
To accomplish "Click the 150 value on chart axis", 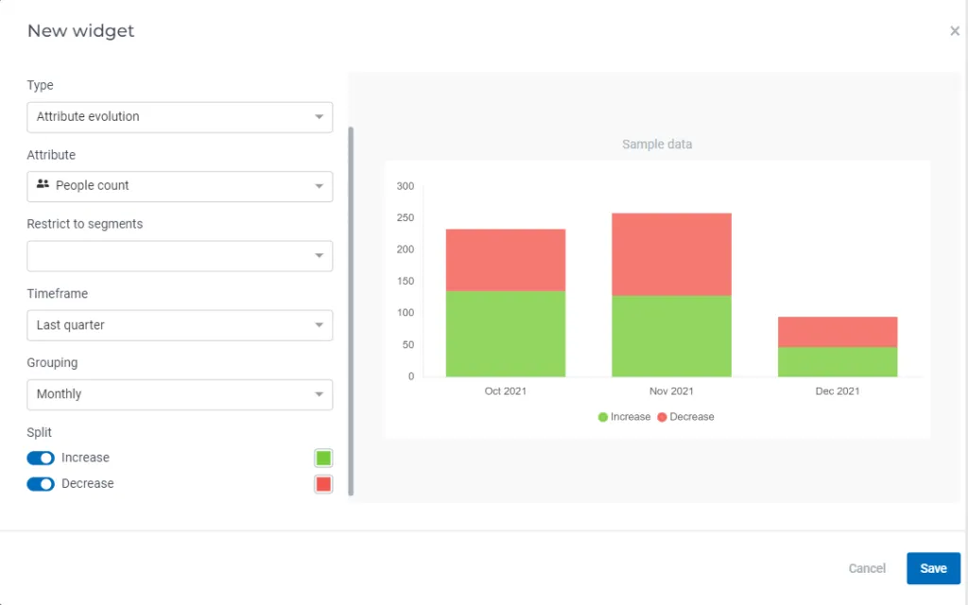I will [406, 282].
